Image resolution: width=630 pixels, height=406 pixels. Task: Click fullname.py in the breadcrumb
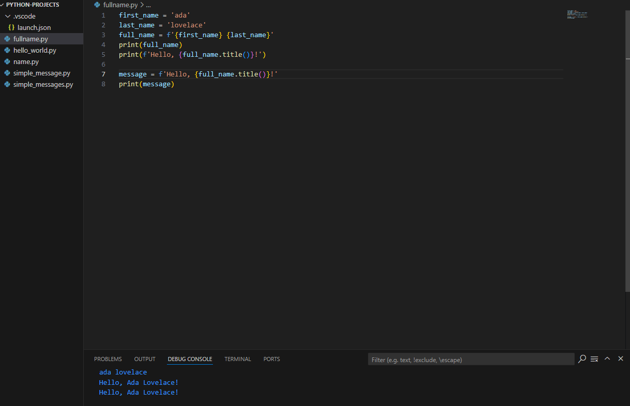click(x=120, y=5)
